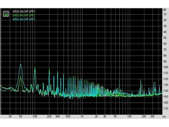Click the 500 frequency axis label

click(68, 117)
